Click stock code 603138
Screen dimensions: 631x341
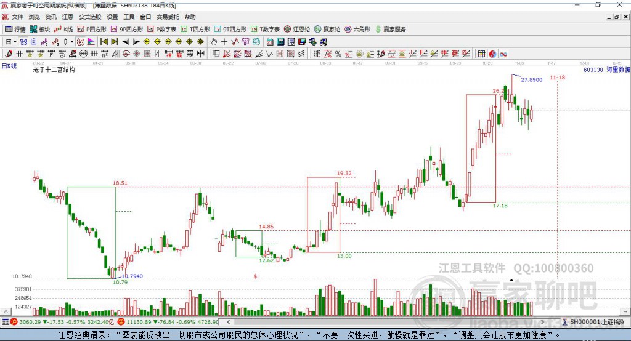[x=593, y=70]
